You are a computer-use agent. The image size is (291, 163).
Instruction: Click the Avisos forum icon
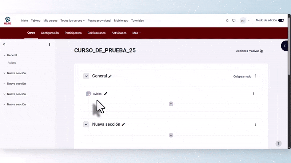coord(88,94)
